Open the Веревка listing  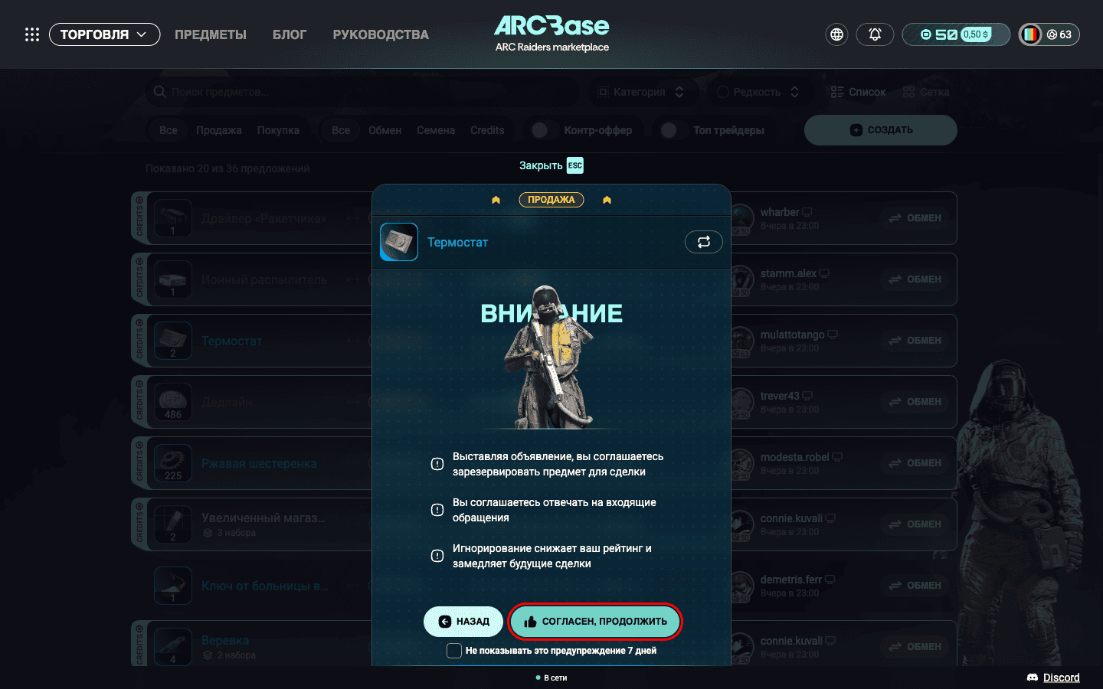tap(225, 640)
